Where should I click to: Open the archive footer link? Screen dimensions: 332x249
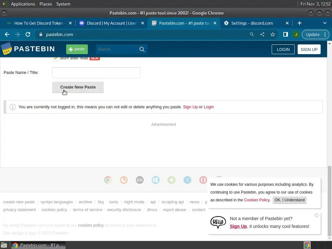pyautogui.click(x=85, y=202)
